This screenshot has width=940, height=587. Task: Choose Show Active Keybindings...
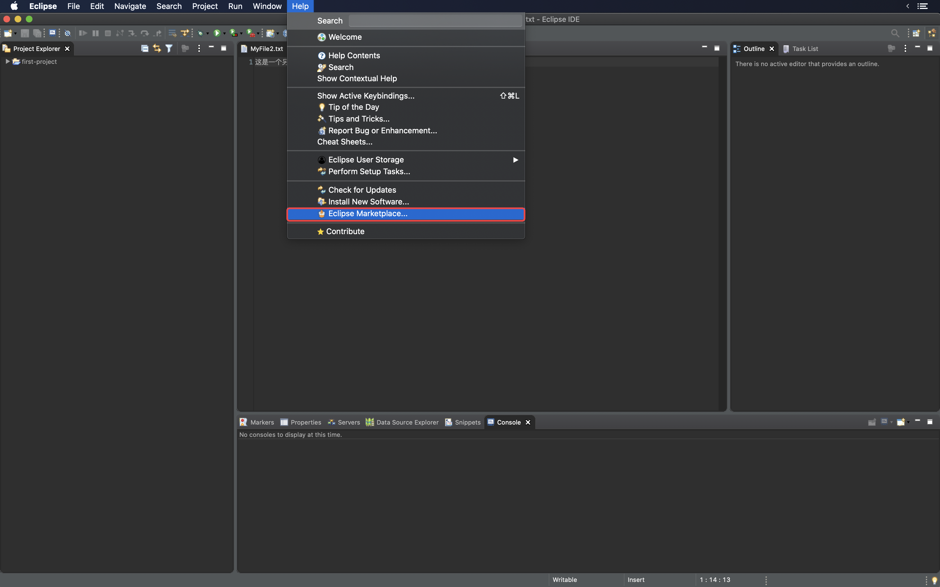[406, 95]
